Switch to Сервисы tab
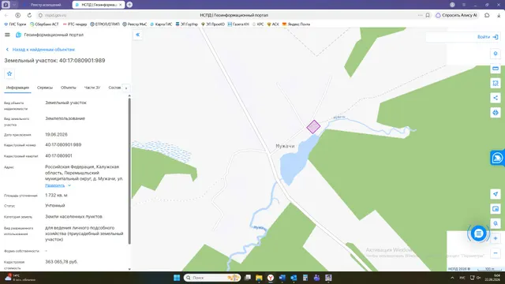505x284 pixels. (x=45, y=88)
